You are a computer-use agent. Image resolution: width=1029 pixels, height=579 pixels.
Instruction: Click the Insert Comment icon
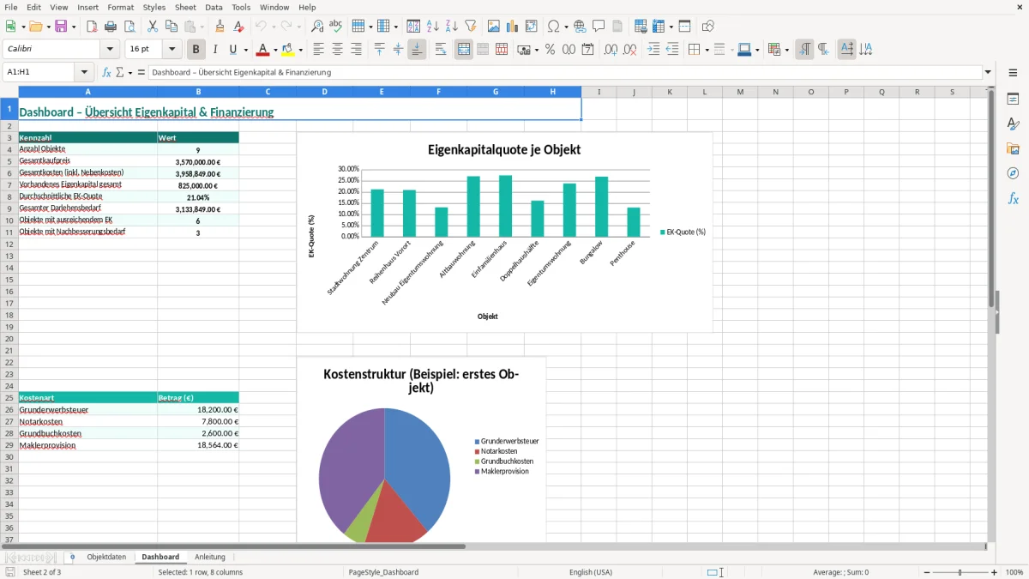(x=599, y=27)
